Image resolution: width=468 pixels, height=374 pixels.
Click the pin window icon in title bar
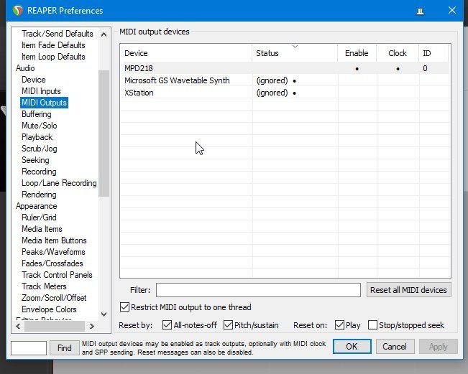pos(421,11)
